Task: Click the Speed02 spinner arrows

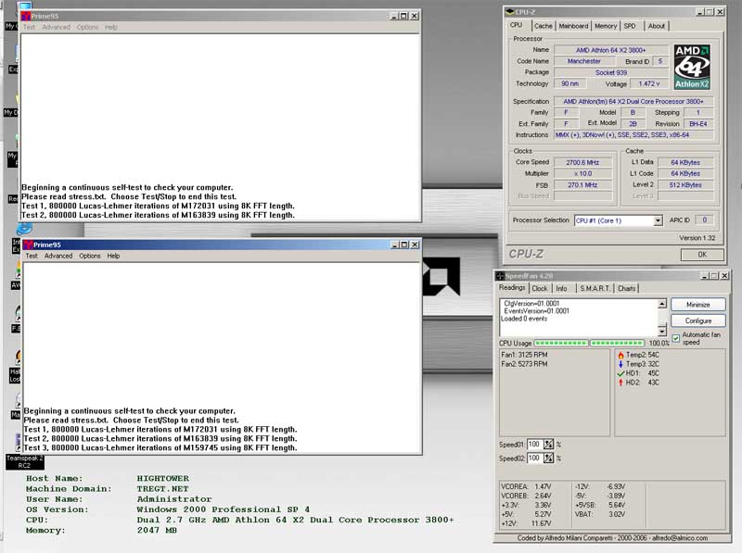Action: tap(548, 458)
